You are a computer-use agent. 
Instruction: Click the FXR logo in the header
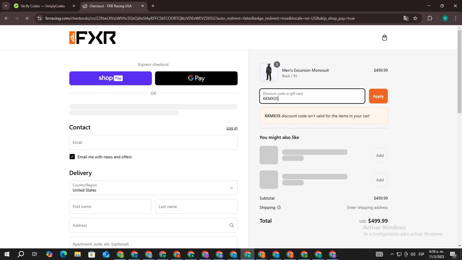pyautogui.click(x=92, y=38)
